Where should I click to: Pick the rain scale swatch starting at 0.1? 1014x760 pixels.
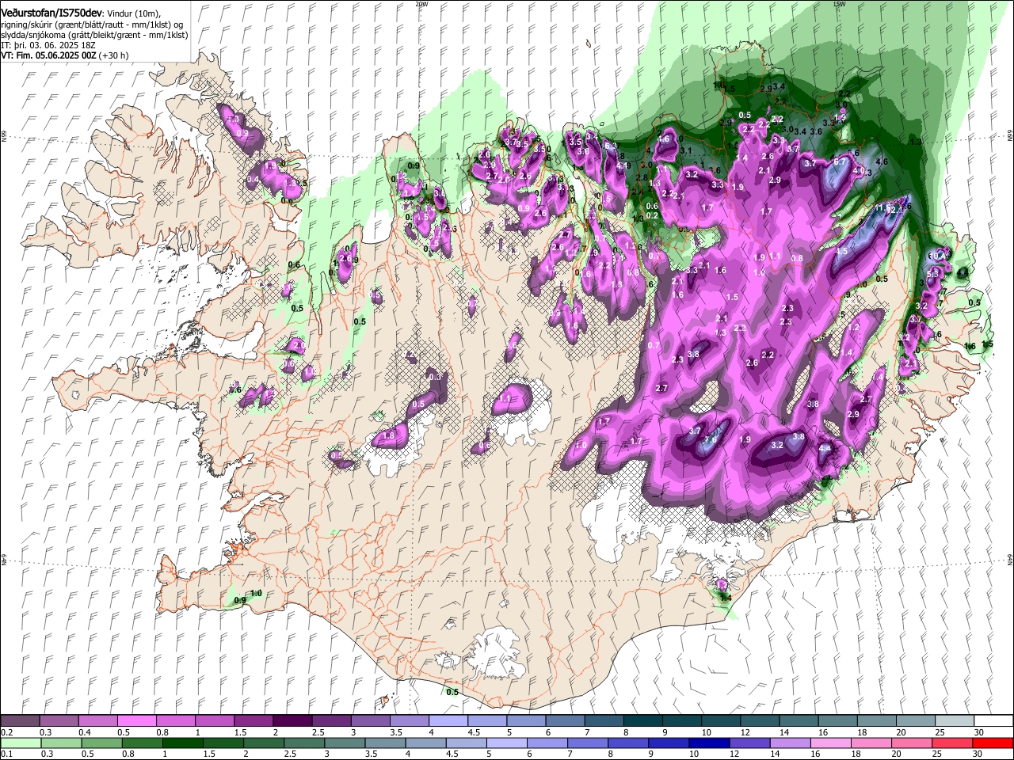point(21,743)
